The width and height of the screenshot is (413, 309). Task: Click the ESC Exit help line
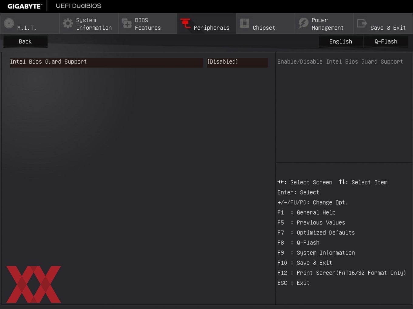click(293, 283)
